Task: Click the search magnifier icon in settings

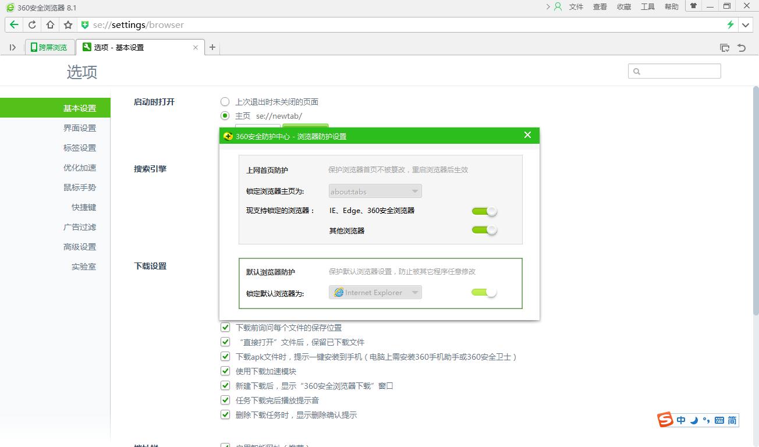Action: tap(636, 71)
